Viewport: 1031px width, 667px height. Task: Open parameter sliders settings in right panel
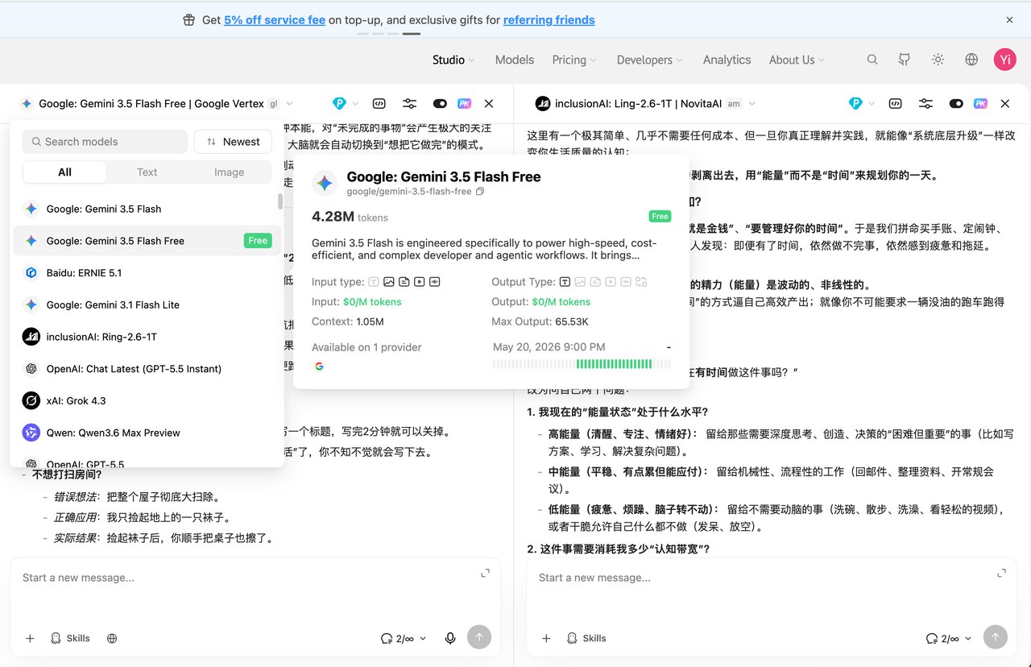[x=925, y=103]
